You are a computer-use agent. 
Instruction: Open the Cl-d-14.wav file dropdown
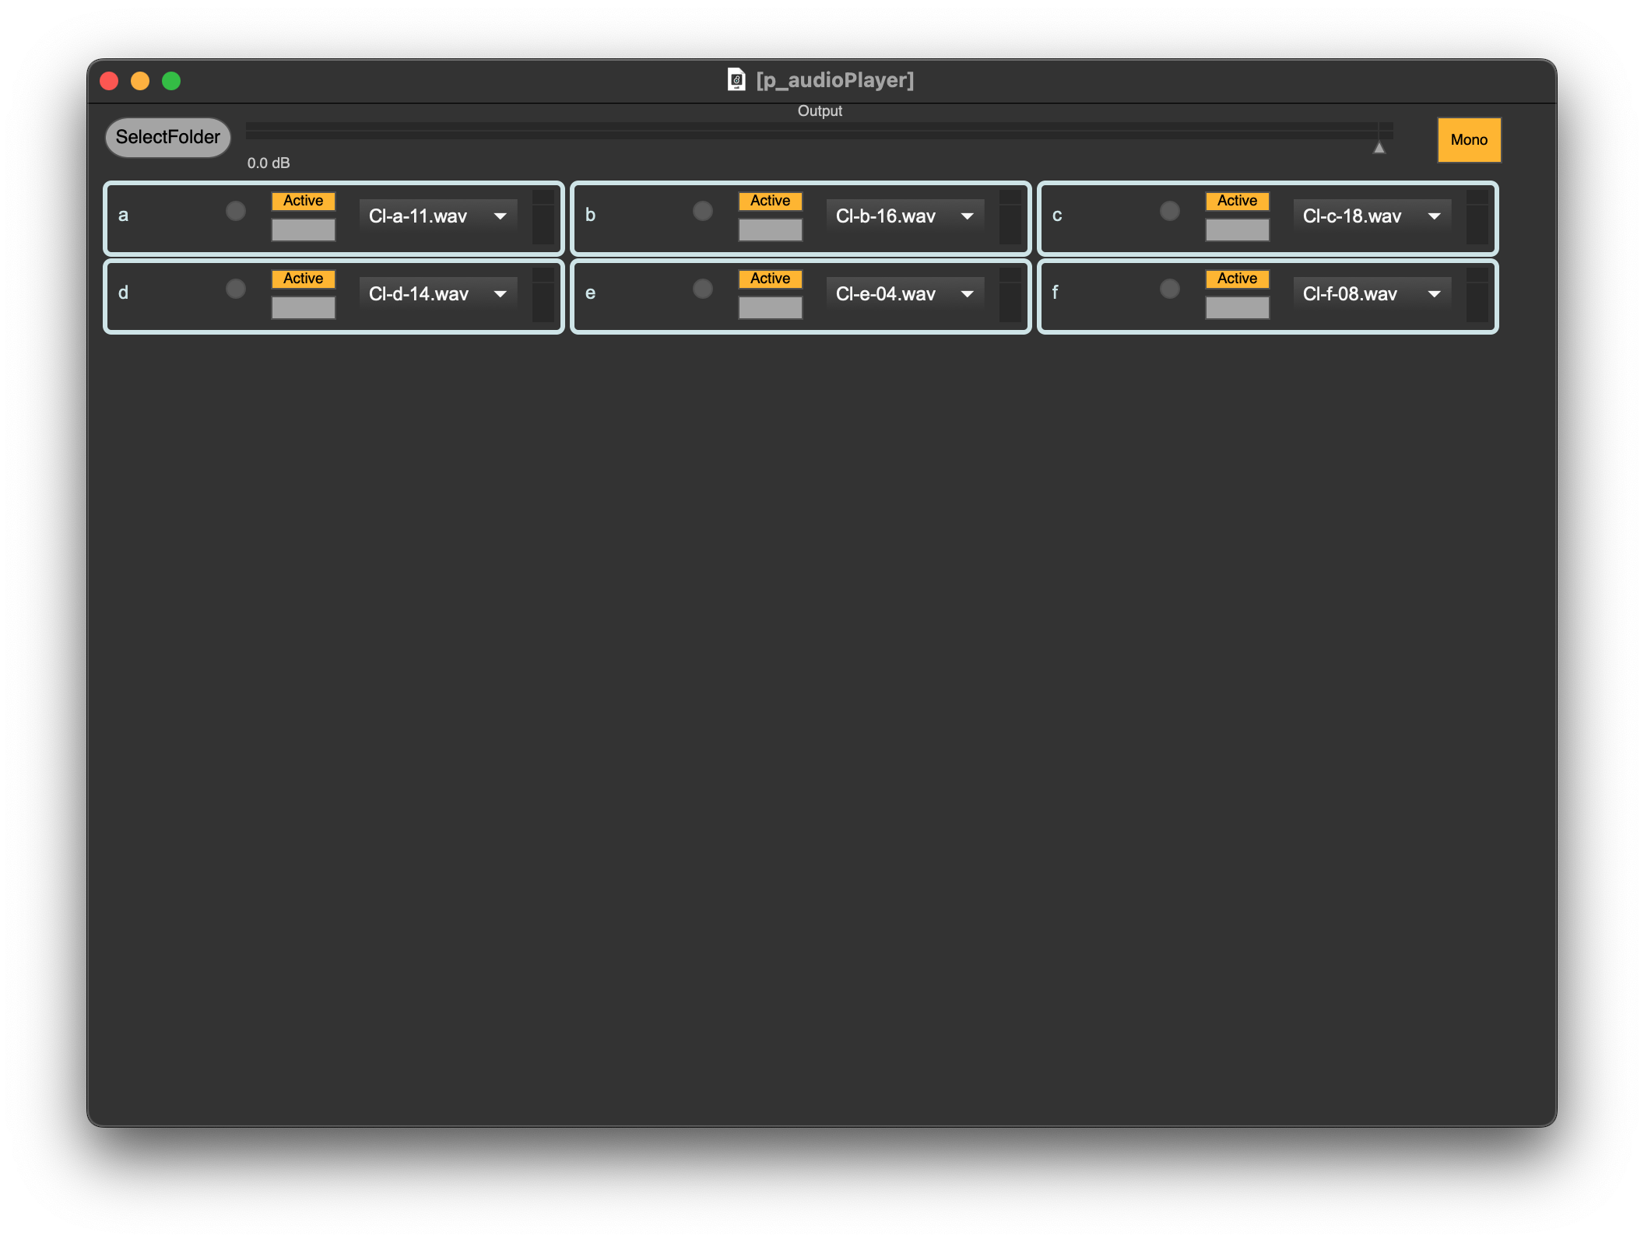[x=438, y=294]
